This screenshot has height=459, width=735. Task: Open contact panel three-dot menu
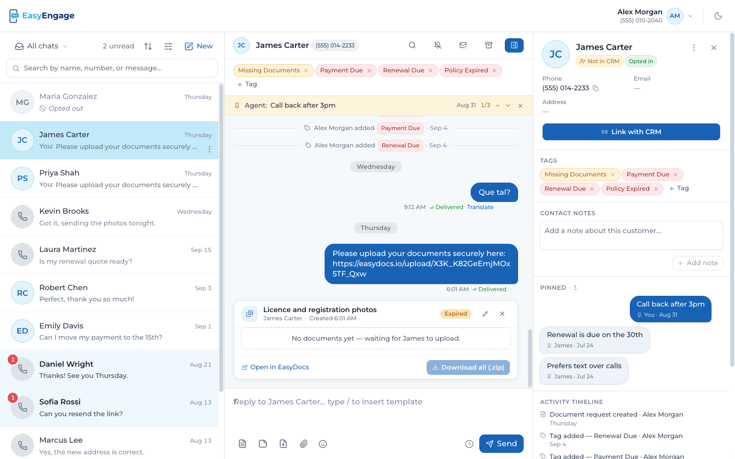(694, 47)
